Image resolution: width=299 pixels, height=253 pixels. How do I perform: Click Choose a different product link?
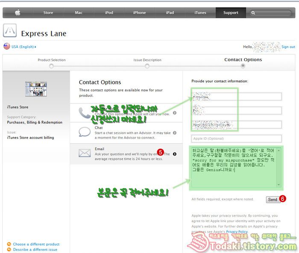(x=36, y=244)
